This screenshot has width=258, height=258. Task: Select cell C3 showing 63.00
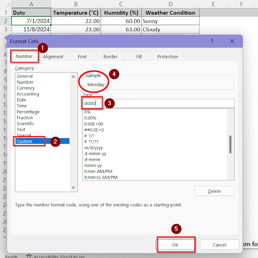pyautogui.click(x=121, y=29)
